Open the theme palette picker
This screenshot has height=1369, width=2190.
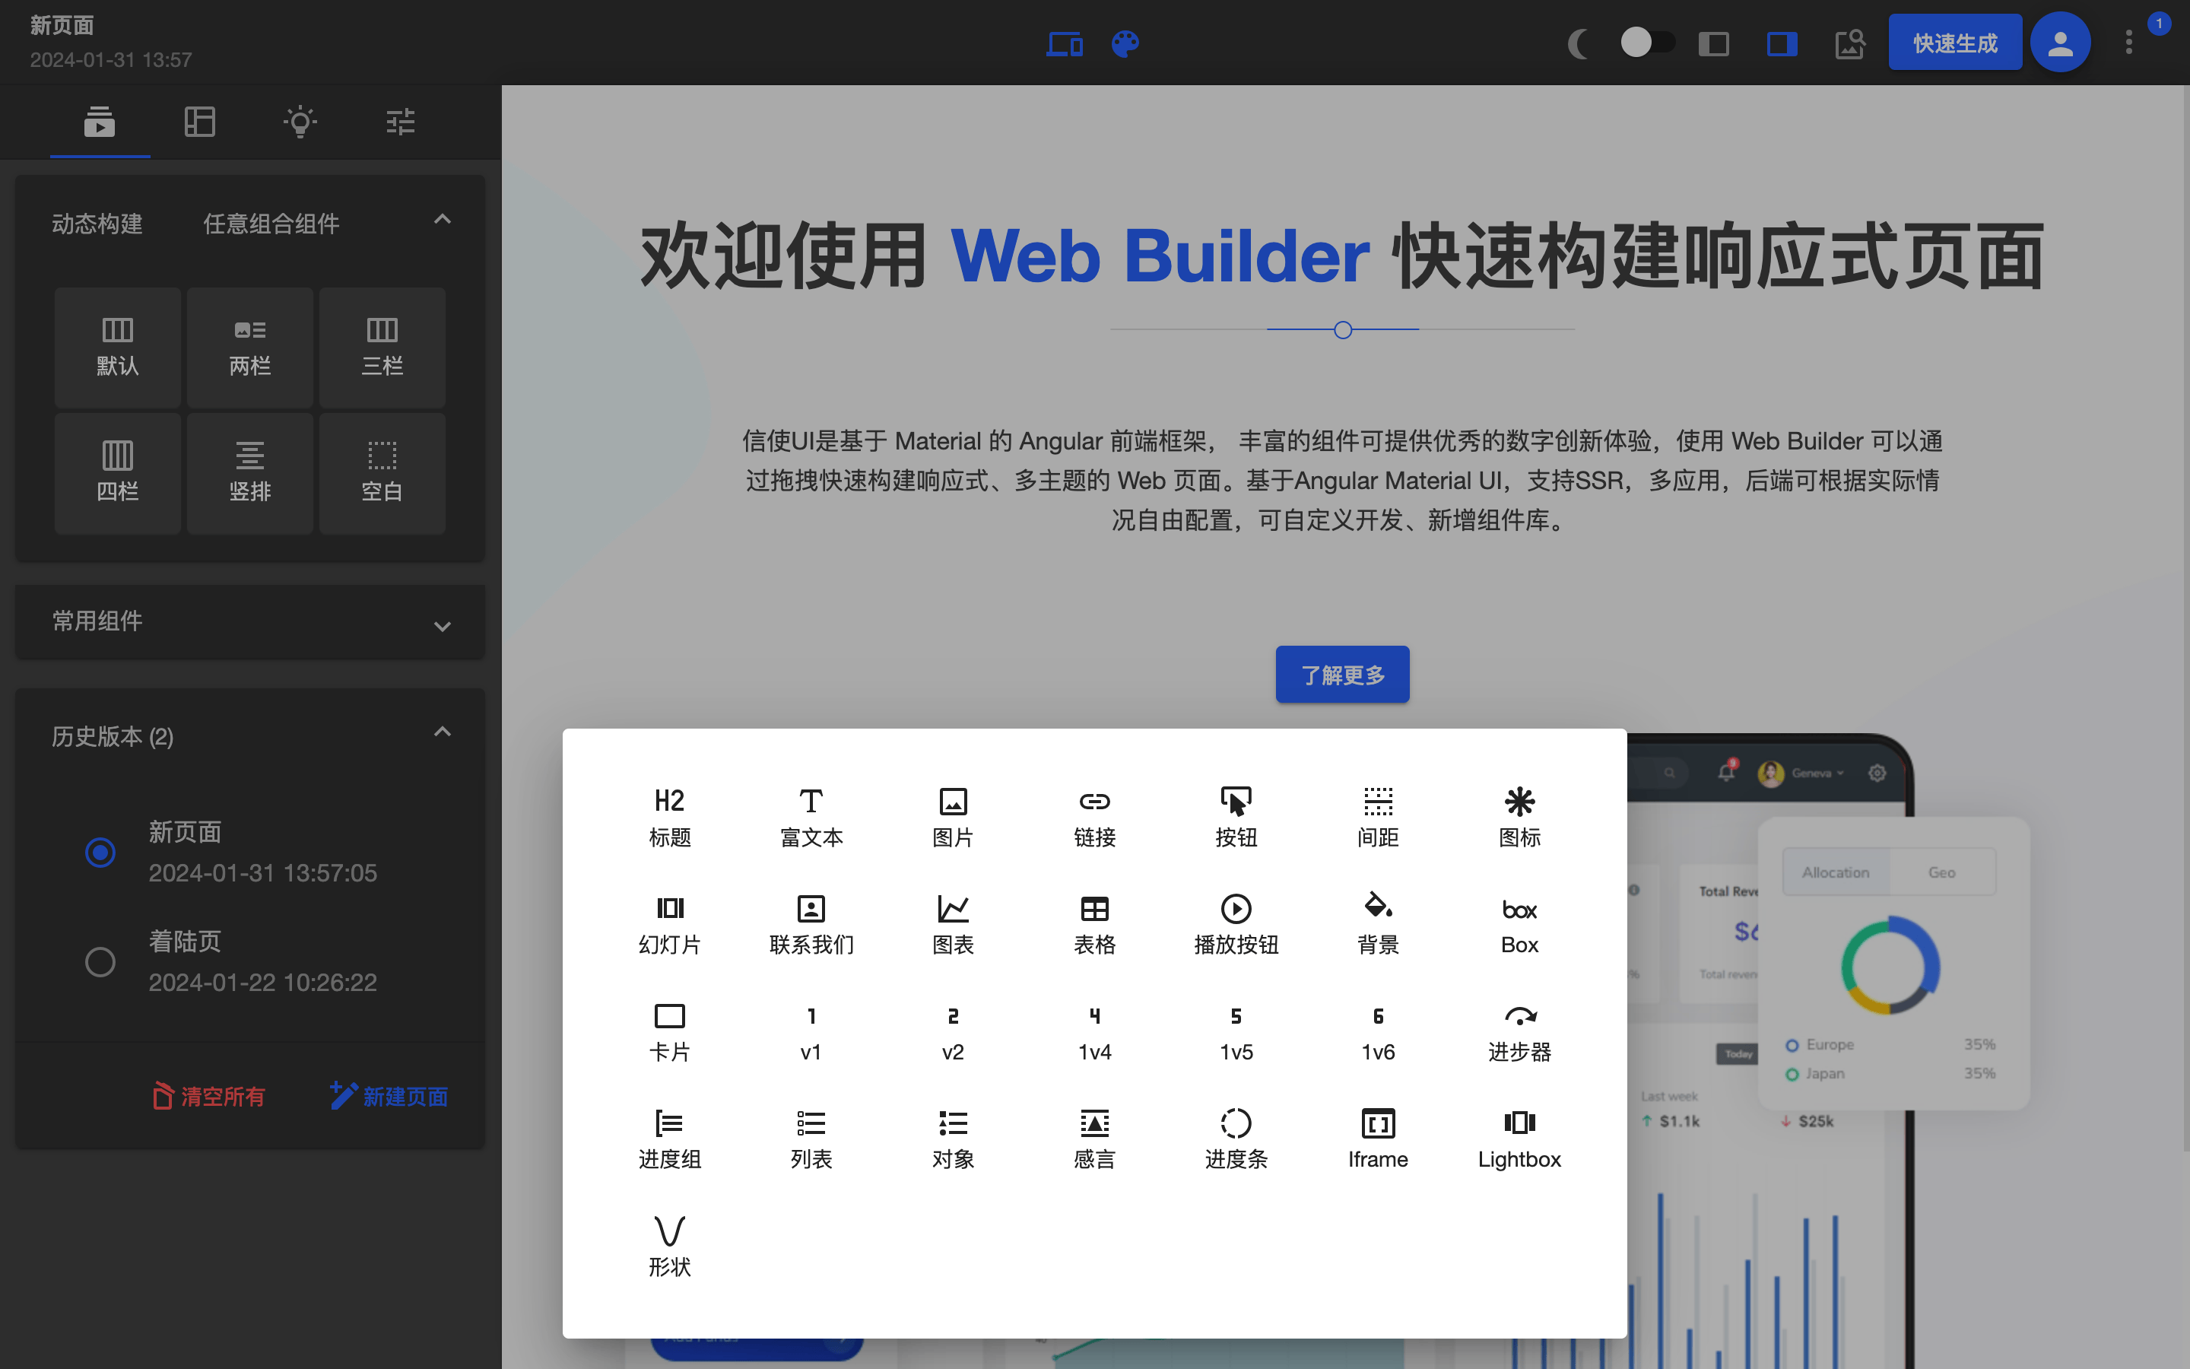coord(1125,43)
